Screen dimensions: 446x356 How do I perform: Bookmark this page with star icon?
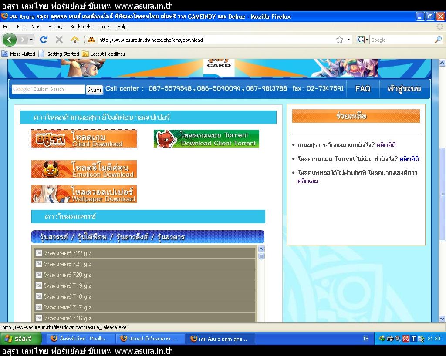coord(340,40)
